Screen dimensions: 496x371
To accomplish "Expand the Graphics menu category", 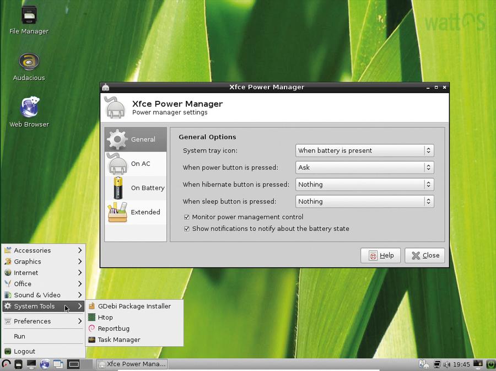I will (x=44, y=261).
